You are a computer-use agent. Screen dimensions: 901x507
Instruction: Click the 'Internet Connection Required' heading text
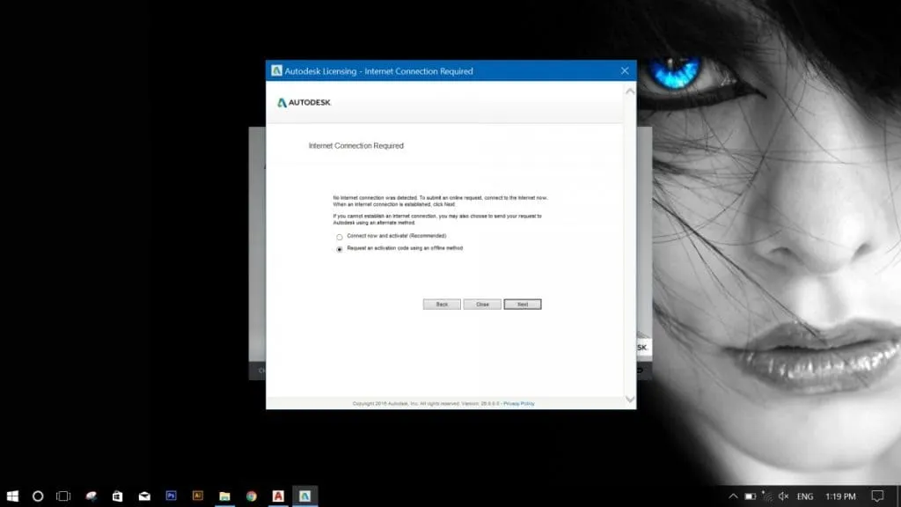coord(356,146)
